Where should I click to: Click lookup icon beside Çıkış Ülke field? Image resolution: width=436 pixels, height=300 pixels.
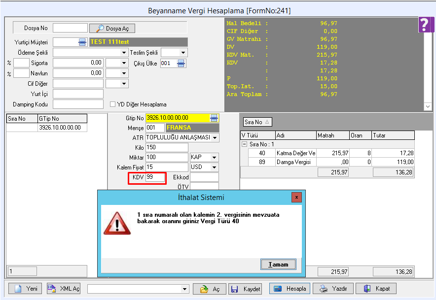[182, 63]
